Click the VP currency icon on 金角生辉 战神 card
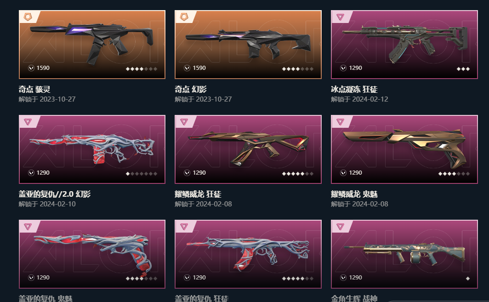This screenshot has width=489, height=302. [343, 278]
